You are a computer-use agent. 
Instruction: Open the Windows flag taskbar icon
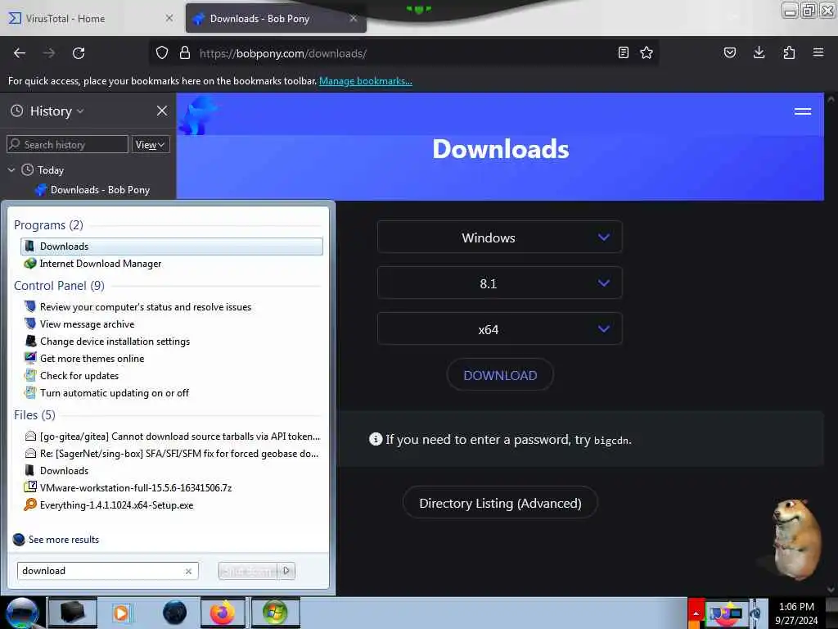point(275,613)
